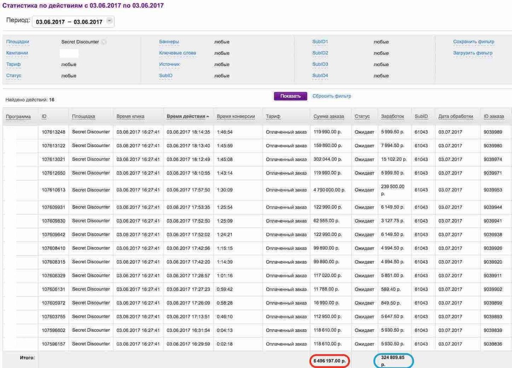Open the SubID filter link
Image resolution: width=512 pixels, height=368 pixels.
[x=166, y=76]
